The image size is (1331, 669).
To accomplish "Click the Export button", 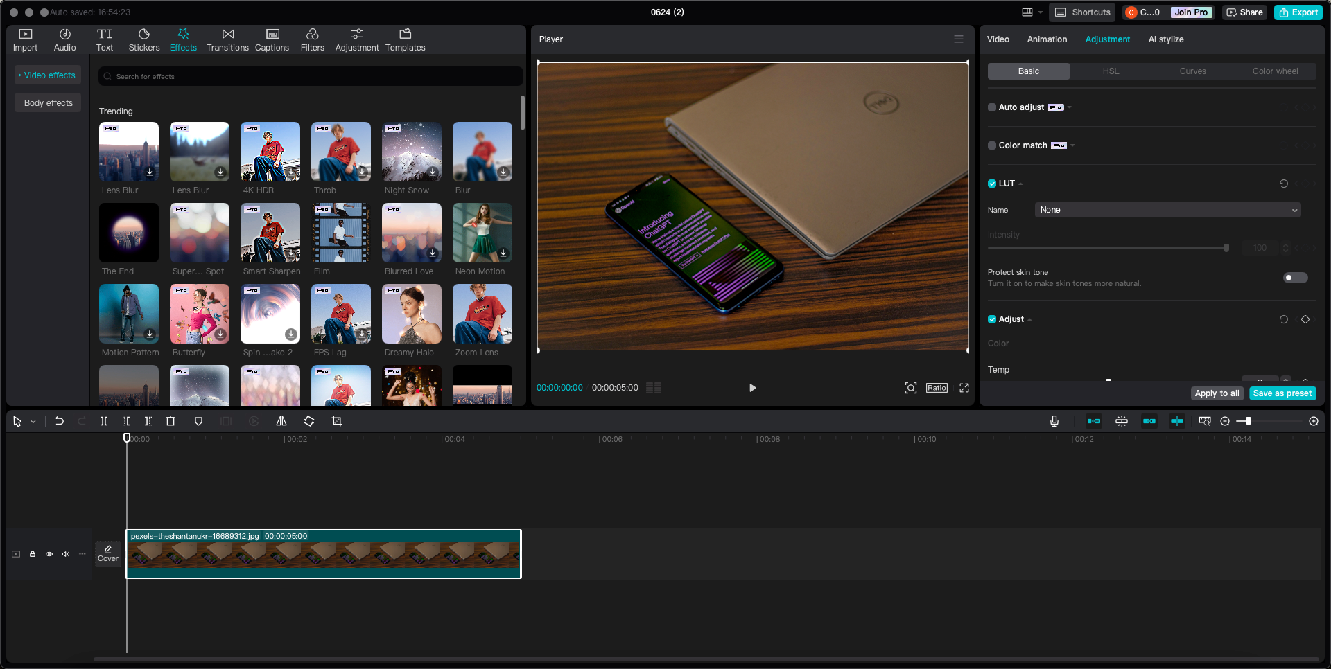I will (x=1298, y=12).
